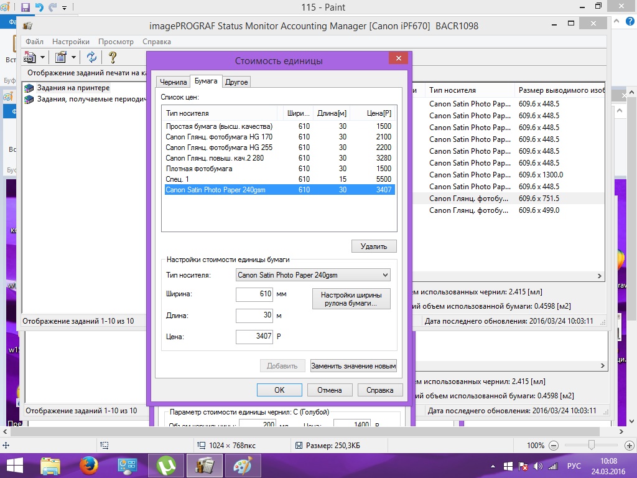The width and height of the screenshot is (637, 478).
Task: Click the clipboard settings icon in Accounting Manager toolbar
Action: coord(60,57)
